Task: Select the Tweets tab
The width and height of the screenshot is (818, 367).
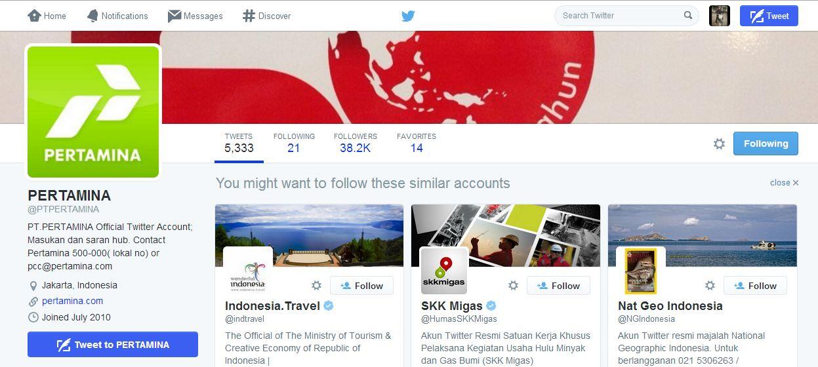Action: [239, 143]
